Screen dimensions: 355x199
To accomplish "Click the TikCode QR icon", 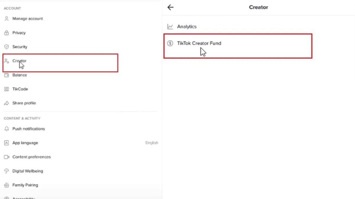I will tap(7, 89).
